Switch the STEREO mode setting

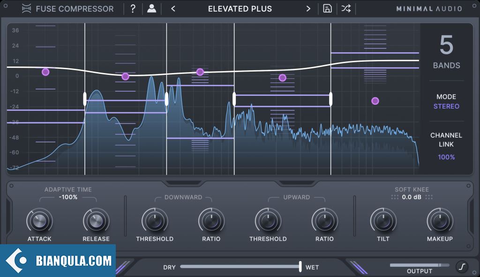(x=446, y=106)
